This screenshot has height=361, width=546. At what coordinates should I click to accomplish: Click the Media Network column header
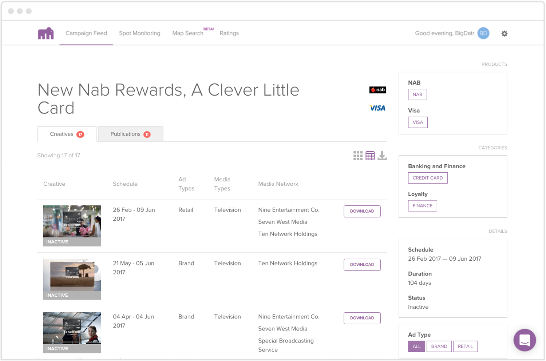(278, 184)
